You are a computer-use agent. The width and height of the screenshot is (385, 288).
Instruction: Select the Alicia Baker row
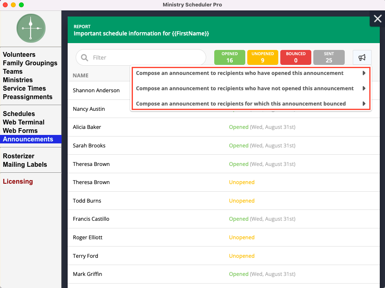tap(87, 127)
